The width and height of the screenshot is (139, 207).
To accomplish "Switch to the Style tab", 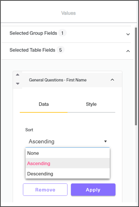I will (x=91, y=104).
